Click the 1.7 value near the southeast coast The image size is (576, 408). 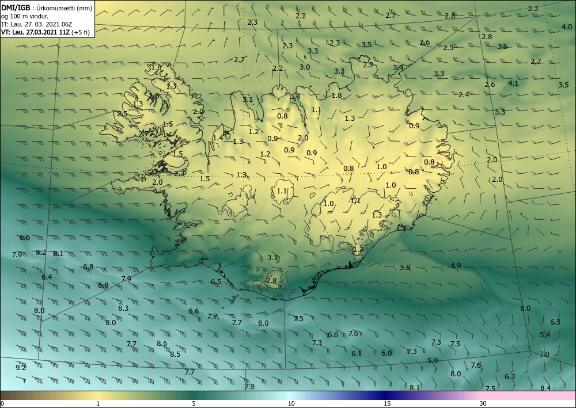point(358,250)
